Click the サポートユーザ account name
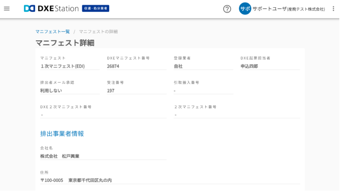This screenshot has width=340, height=191. tap(288, 9)
